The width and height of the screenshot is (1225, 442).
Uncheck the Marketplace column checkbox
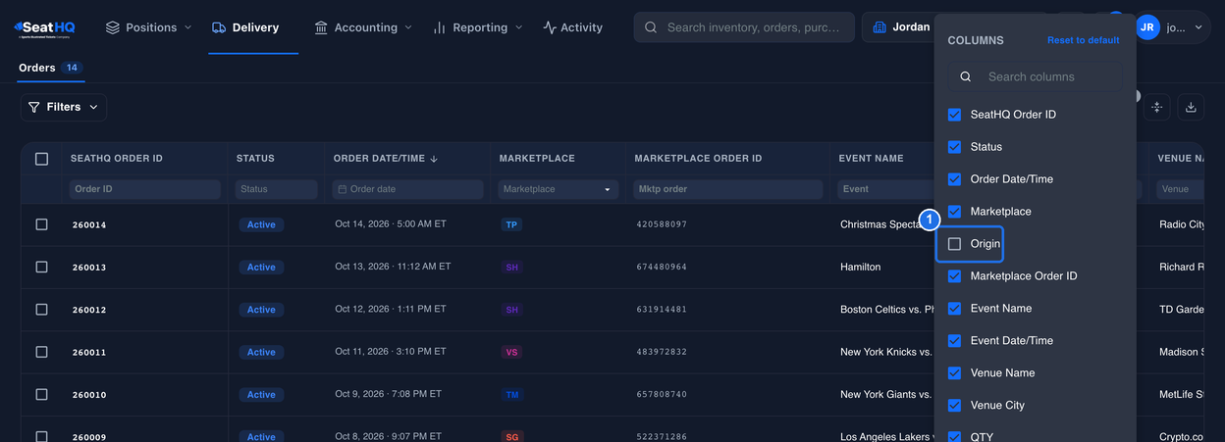click(954, 212)
